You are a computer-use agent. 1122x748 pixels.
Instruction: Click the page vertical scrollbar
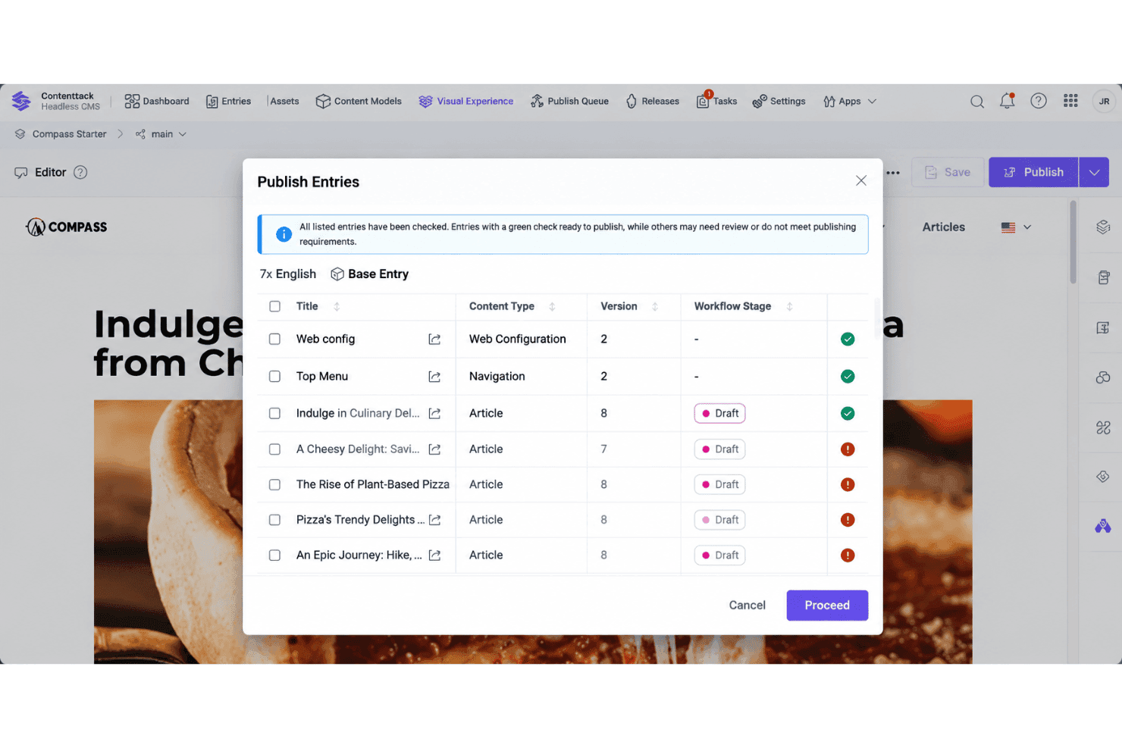coord(1073,243)
